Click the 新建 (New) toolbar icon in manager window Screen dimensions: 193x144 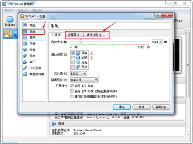point(10,19)
